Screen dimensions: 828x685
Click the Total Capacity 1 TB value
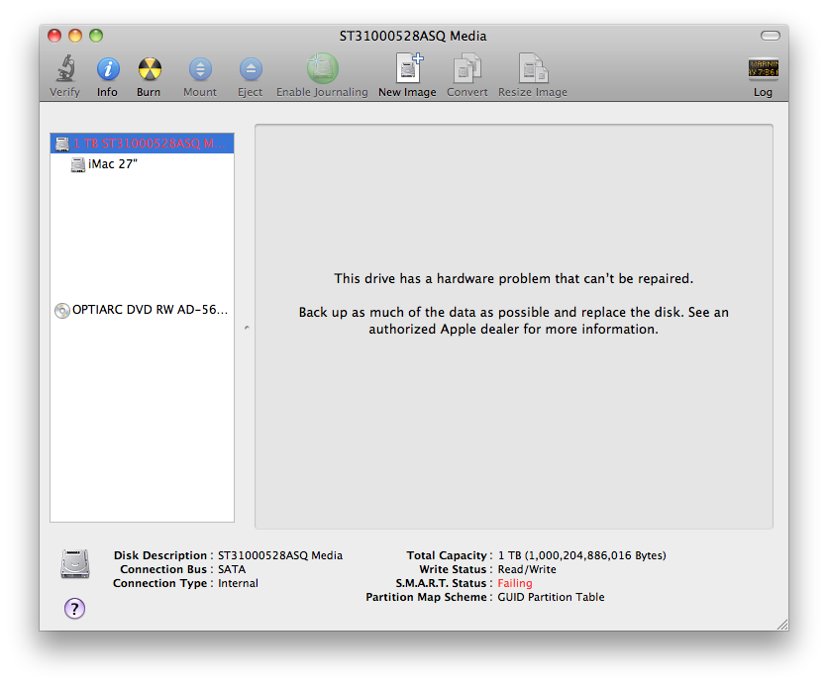point(581,555)
